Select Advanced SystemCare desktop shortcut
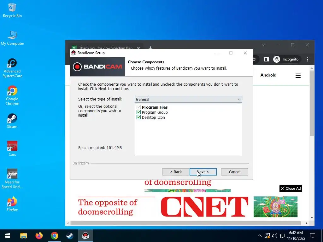Image resolution: width=323 pixels, height=242 pixels. (x=12, y=68)
